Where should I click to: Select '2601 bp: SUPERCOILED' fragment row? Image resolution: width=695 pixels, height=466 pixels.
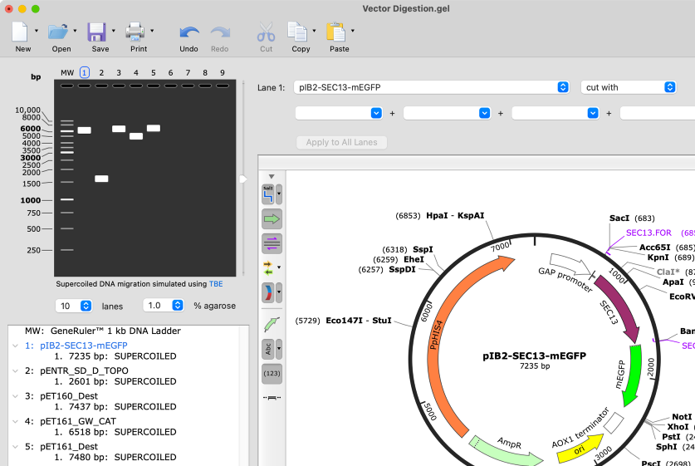coord(115,381)
